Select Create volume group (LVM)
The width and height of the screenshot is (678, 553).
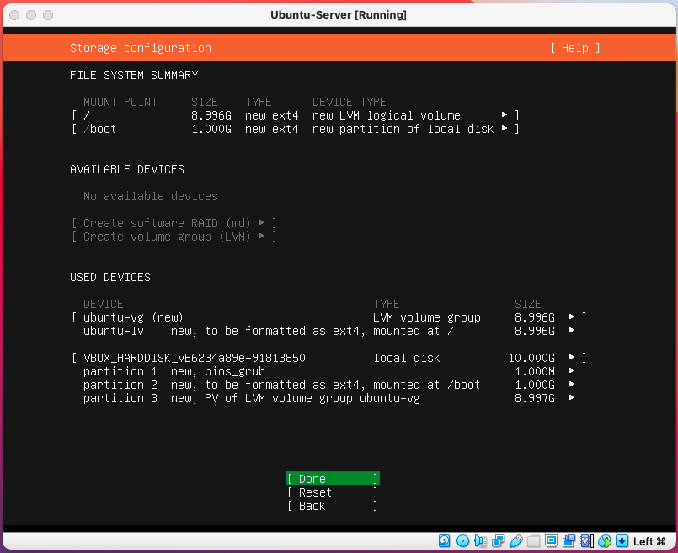174,237
